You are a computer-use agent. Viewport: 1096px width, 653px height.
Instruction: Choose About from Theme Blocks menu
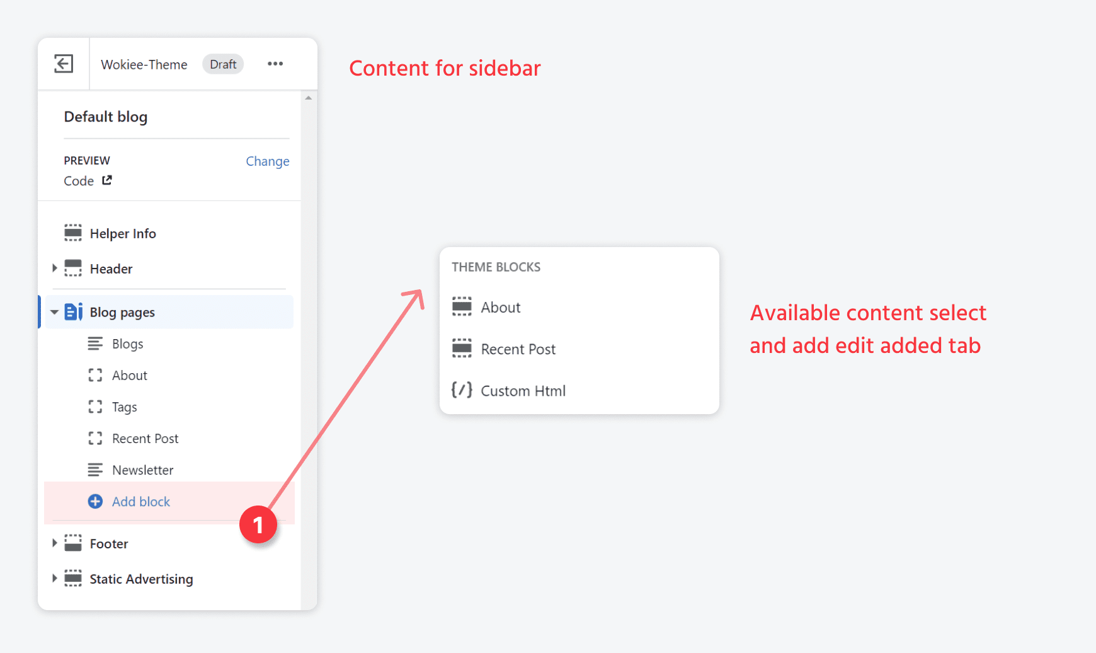click(x=501, y=308)
